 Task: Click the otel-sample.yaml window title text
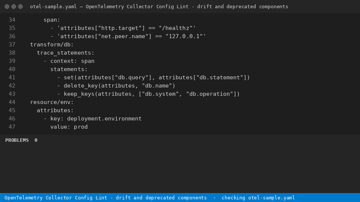pos(159,7)
